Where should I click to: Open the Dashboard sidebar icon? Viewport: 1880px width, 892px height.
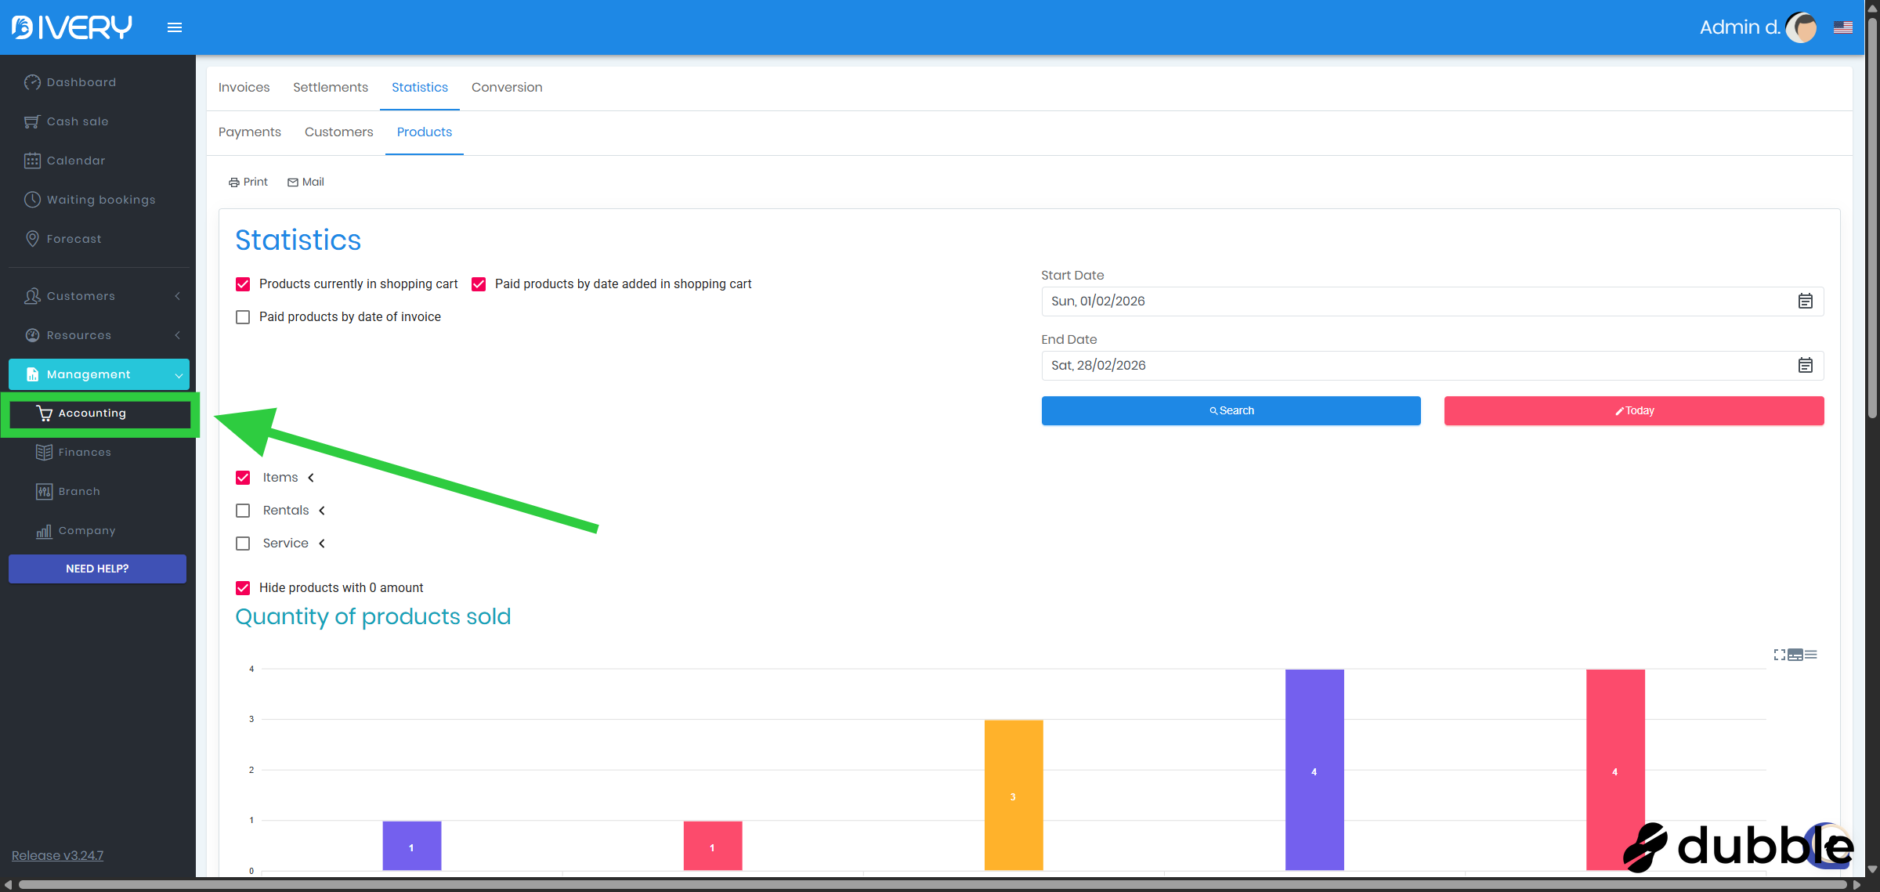32,82
